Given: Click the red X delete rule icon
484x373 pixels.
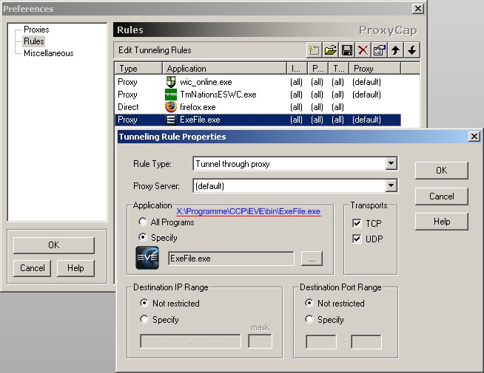Looking at the screenshot, I should tap(363, 50).
